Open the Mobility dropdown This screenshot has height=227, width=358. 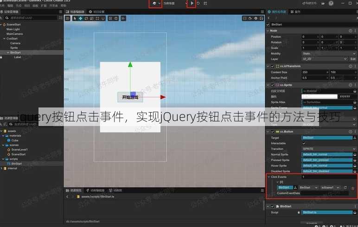coord(329,53)
